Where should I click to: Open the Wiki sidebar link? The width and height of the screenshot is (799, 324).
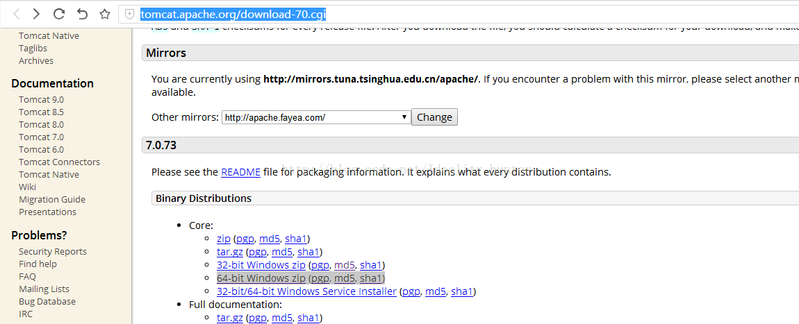point(28,187)
